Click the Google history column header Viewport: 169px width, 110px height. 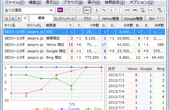[x=146, y=69]
